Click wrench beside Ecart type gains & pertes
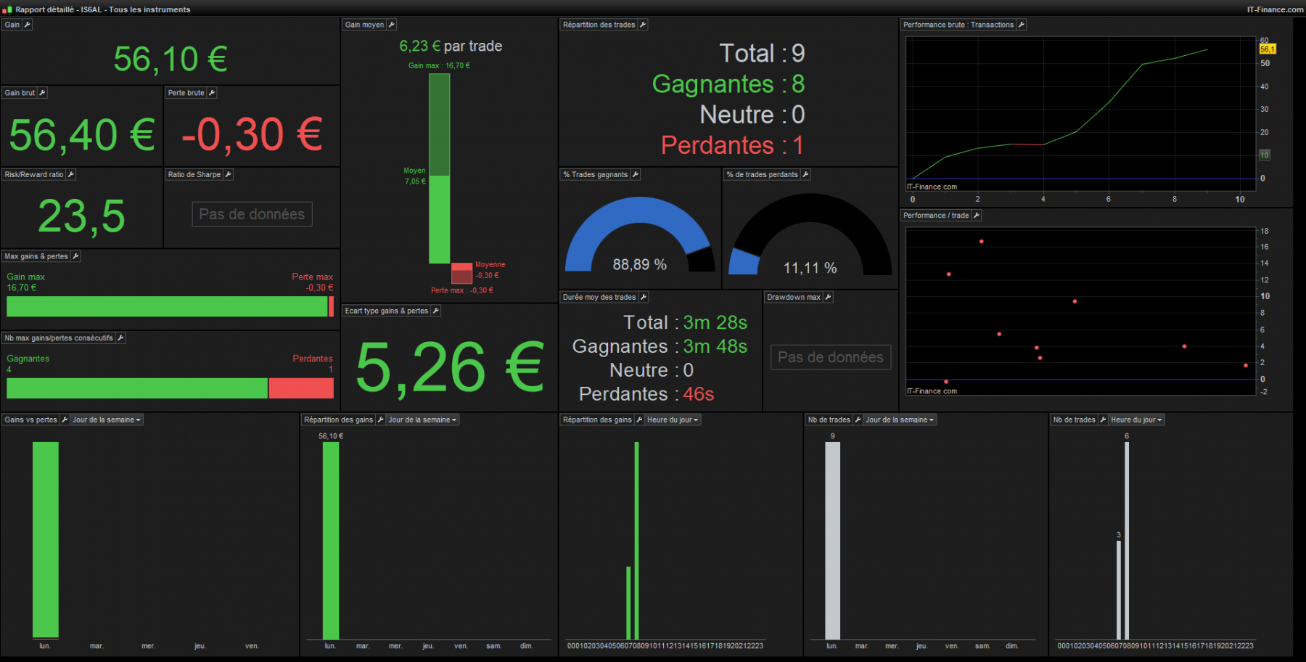Screen dimensions: 1306x662 pos(435,311)
